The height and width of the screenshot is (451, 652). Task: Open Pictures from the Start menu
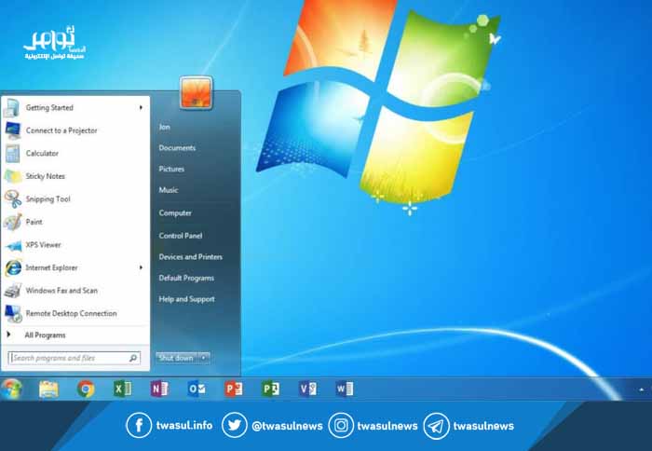coord(171,169)
